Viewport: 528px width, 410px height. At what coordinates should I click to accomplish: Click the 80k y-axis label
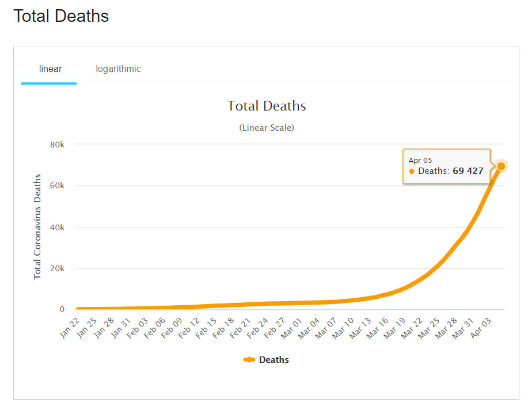[58, 145]
